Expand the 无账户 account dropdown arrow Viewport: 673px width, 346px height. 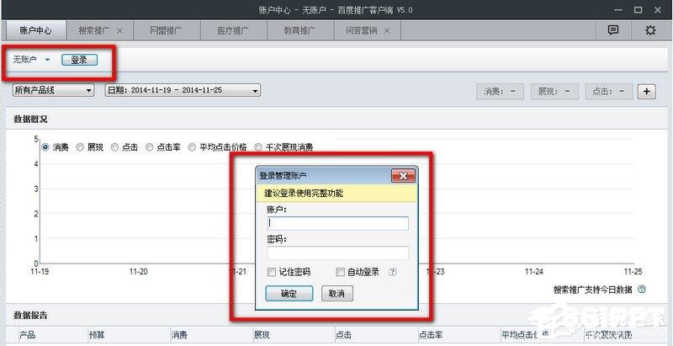(47, 60)
